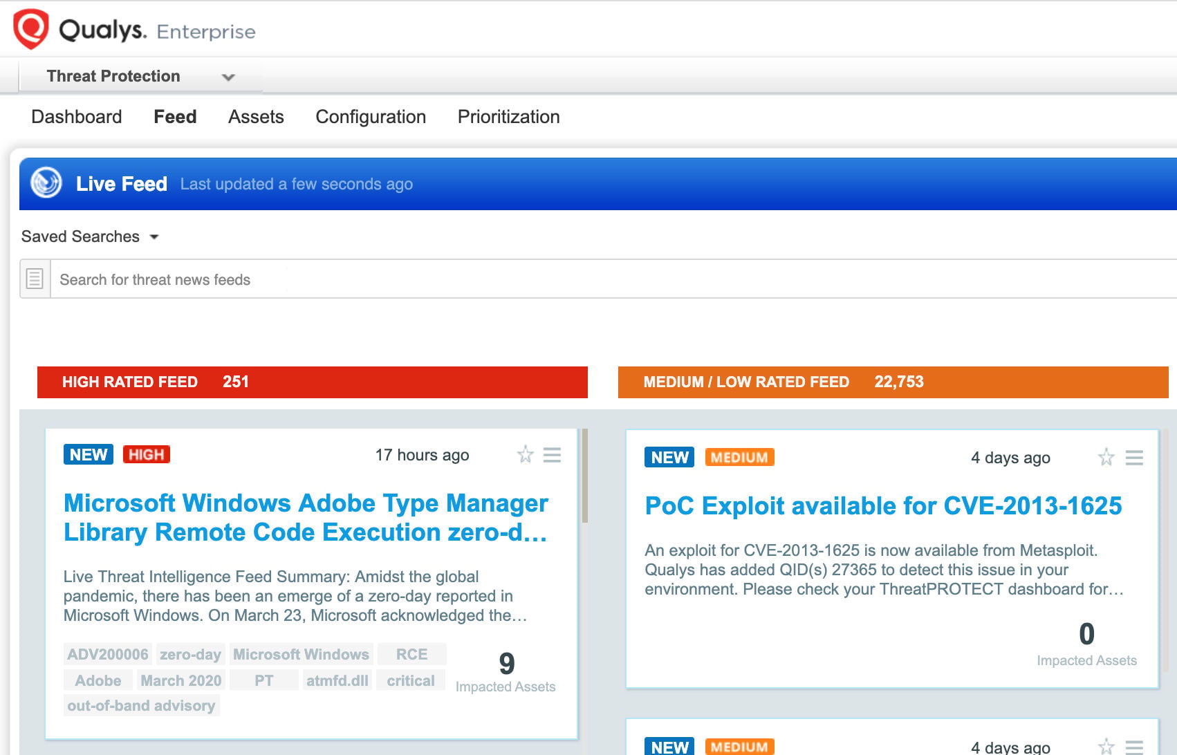The height and width of the screenshot is (755, 1177).
Task: Click the HIGH RATED FEED 251 header
Action: point(313,382)
